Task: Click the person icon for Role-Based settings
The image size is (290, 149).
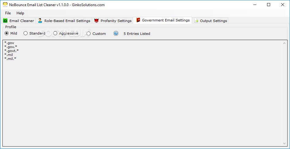Action: (x=40, y=21)
